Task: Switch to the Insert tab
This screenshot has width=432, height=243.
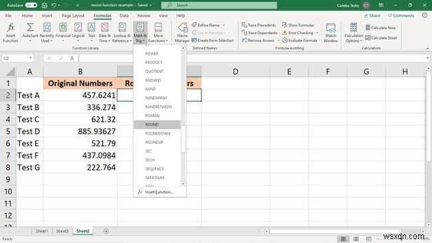Action: [x=47, y=16]
